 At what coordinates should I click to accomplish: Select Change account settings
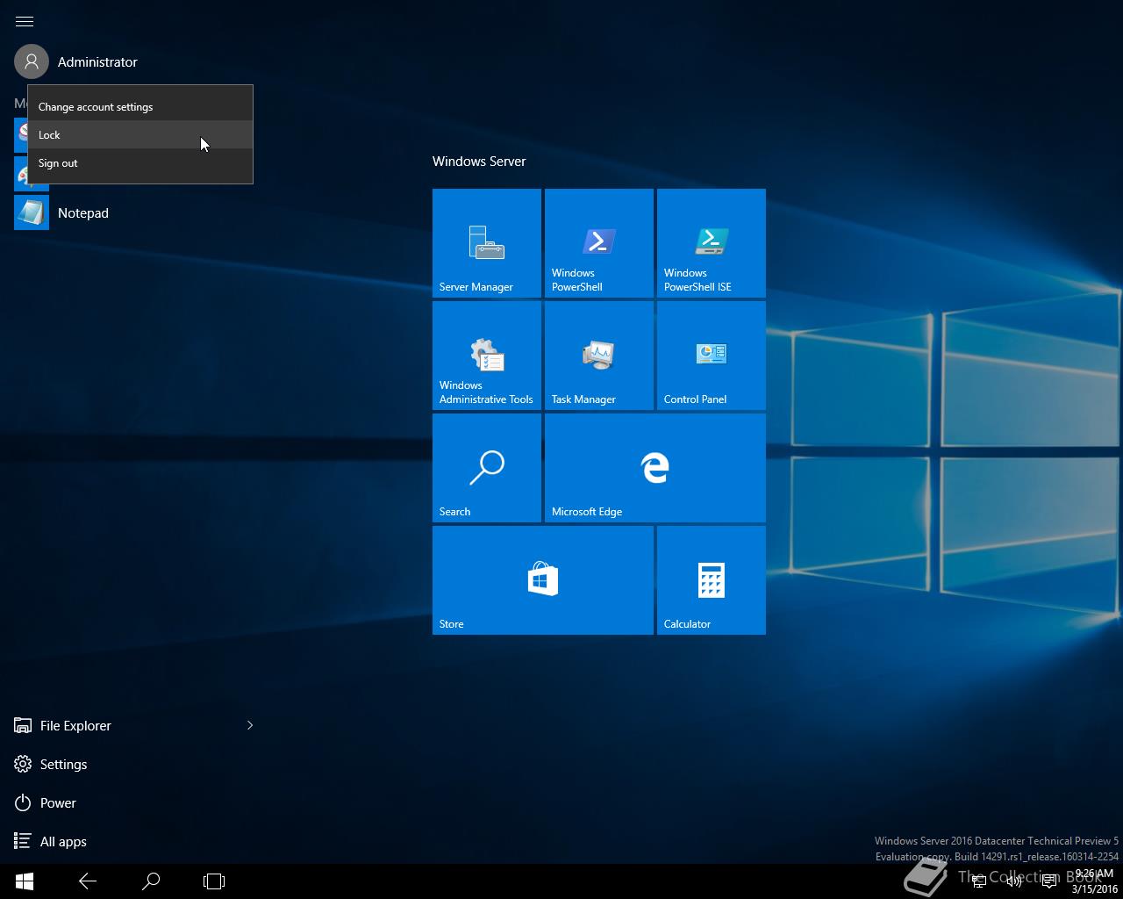tap(140, 107)
